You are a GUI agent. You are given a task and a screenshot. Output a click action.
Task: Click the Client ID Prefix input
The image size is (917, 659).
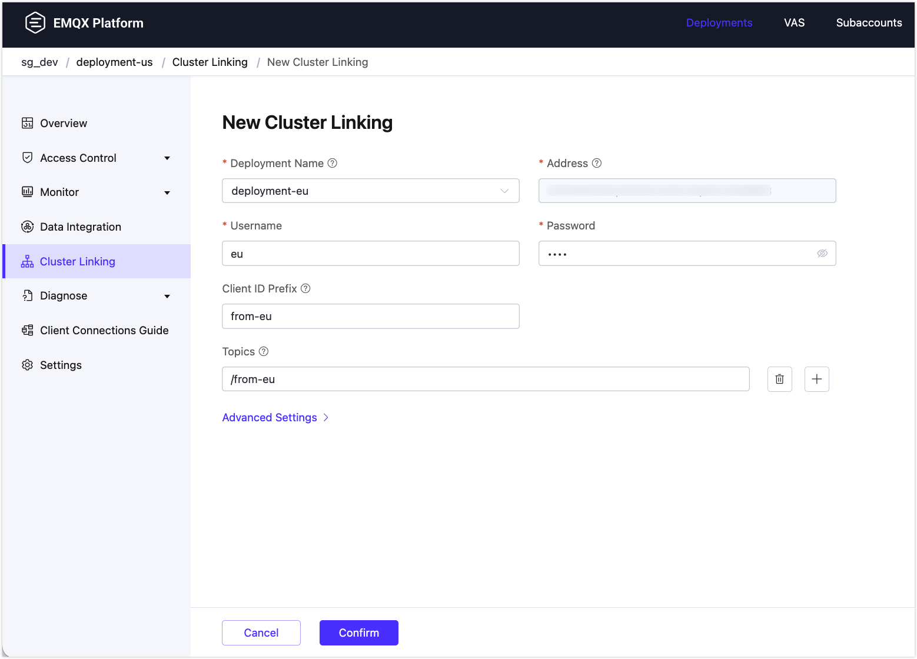tap(371, 316)
